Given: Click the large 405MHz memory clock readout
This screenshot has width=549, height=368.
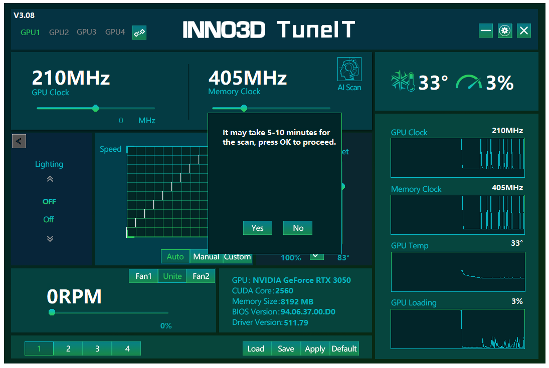Looking at the screenshot, I should click(x=248, y=77).
